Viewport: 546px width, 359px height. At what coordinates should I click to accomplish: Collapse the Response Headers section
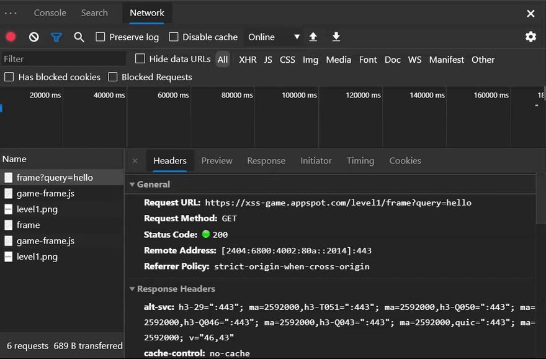[x=132, y=289]
